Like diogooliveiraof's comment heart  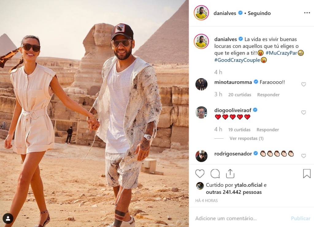click(304, 112)
